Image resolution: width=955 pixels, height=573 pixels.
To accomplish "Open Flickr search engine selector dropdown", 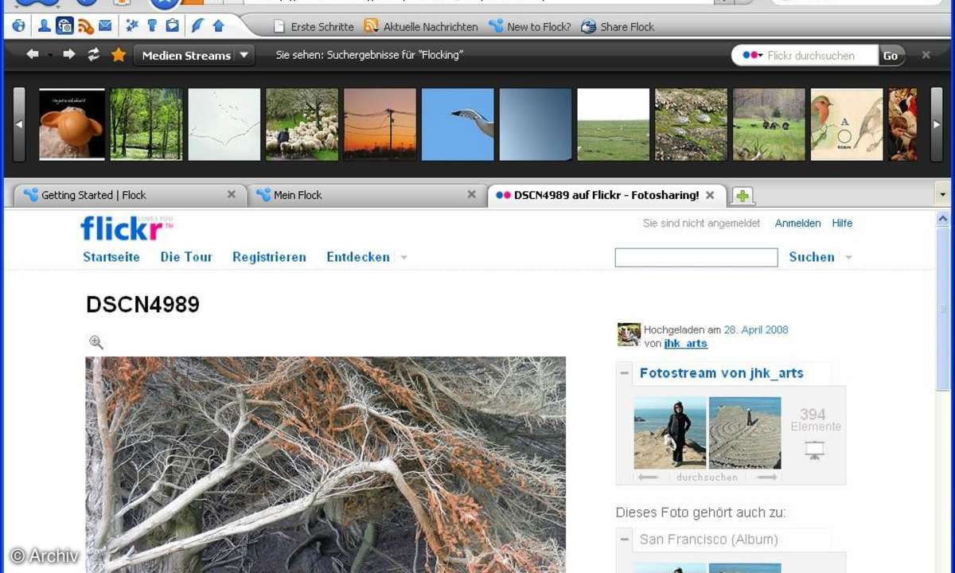I will 752,55.
